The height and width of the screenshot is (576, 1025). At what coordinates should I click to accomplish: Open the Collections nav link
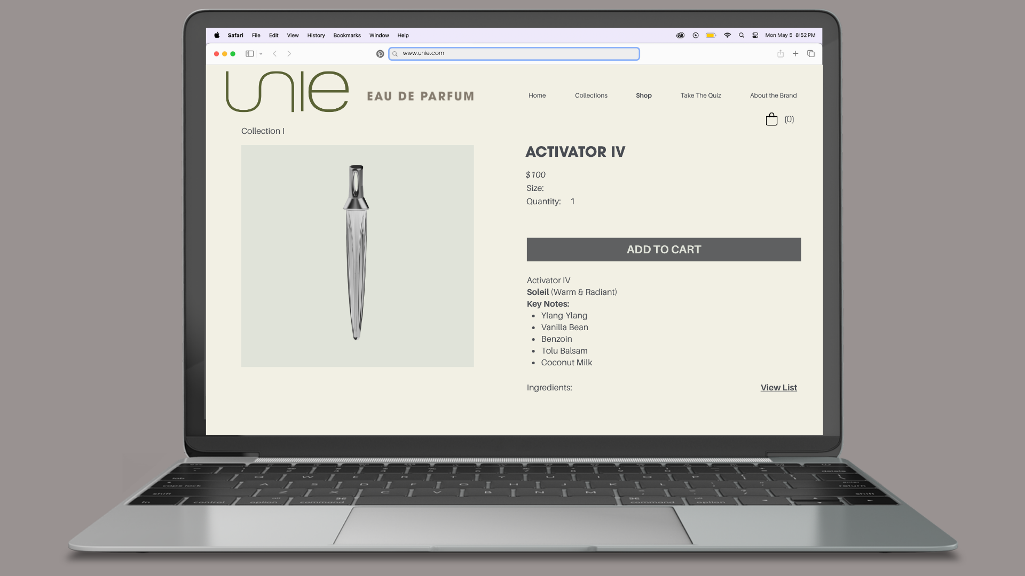pos(591,95)
